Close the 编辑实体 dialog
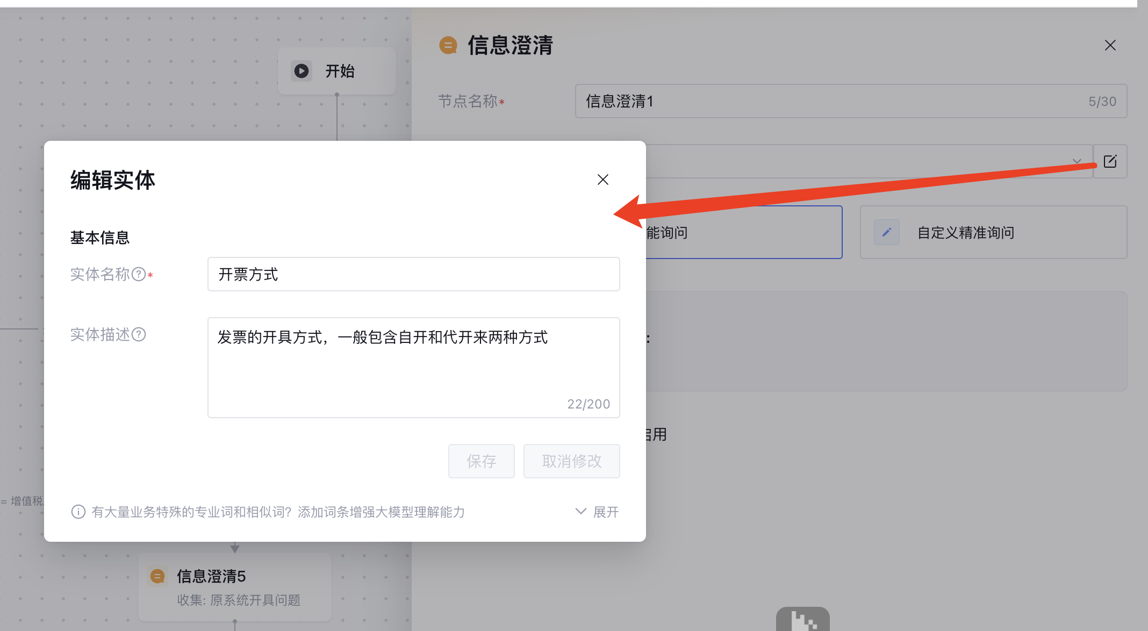1148x631 pixels. click(x=603, y=180)
